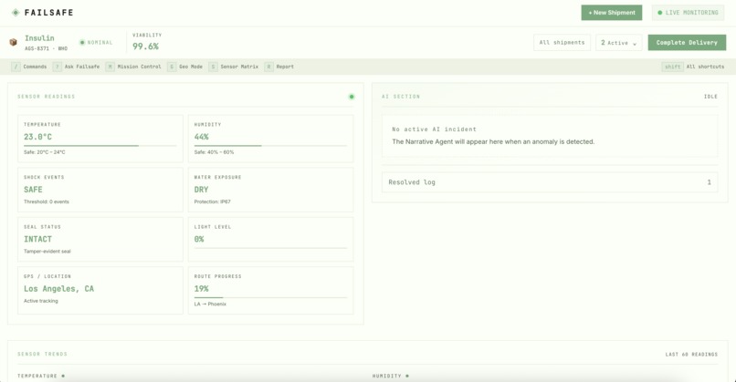Screen dimensions: 736x382
Task: Click All shipments button
Action: pyautogui.click(x=562, y=43)
